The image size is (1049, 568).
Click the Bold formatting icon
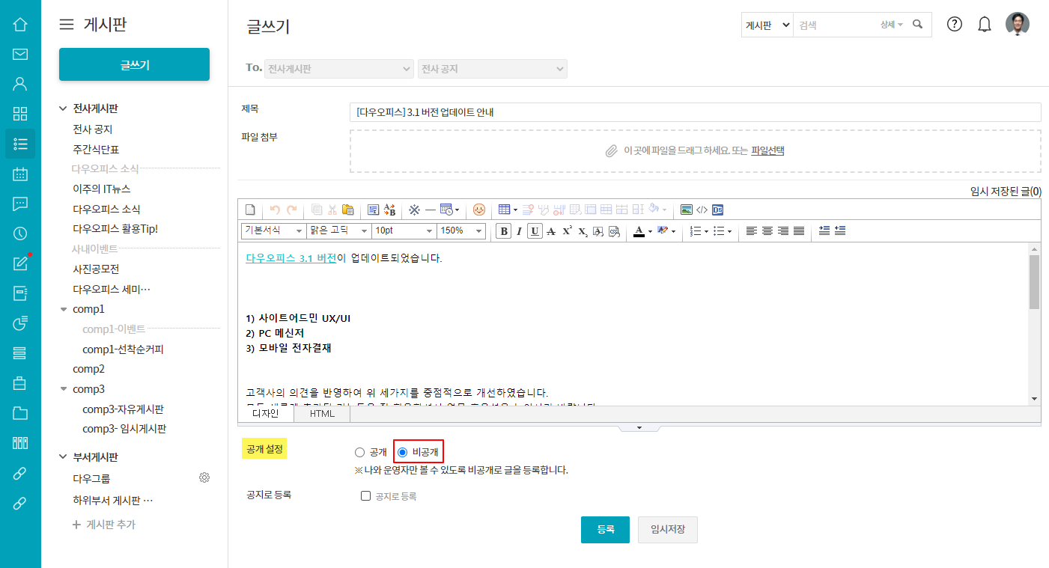click(x=504, y=231)
